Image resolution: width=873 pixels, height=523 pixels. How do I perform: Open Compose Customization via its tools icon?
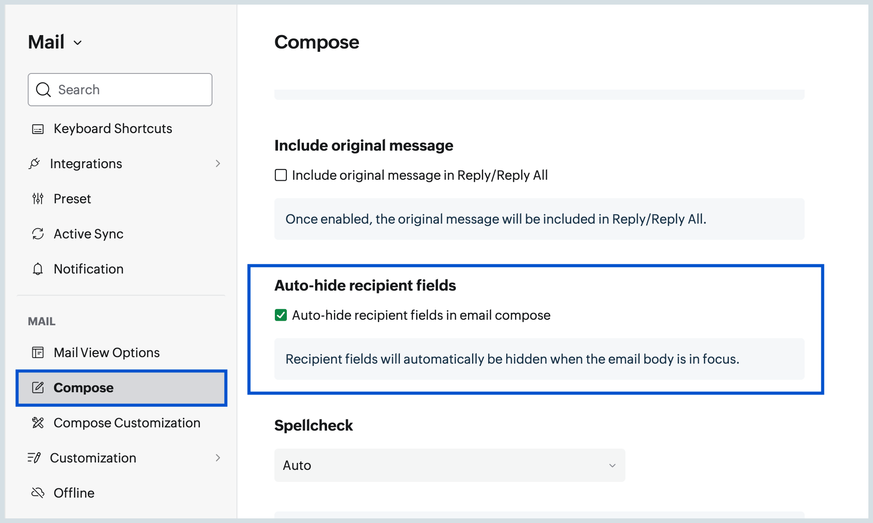37,423
